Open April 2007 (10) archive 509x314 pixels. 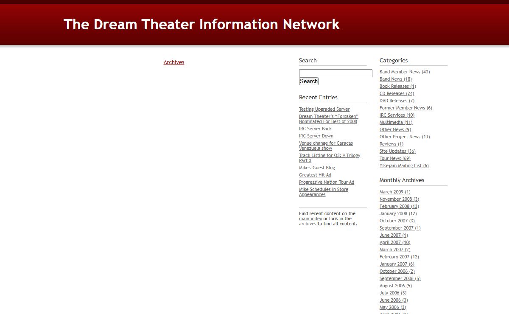point(395,242)
